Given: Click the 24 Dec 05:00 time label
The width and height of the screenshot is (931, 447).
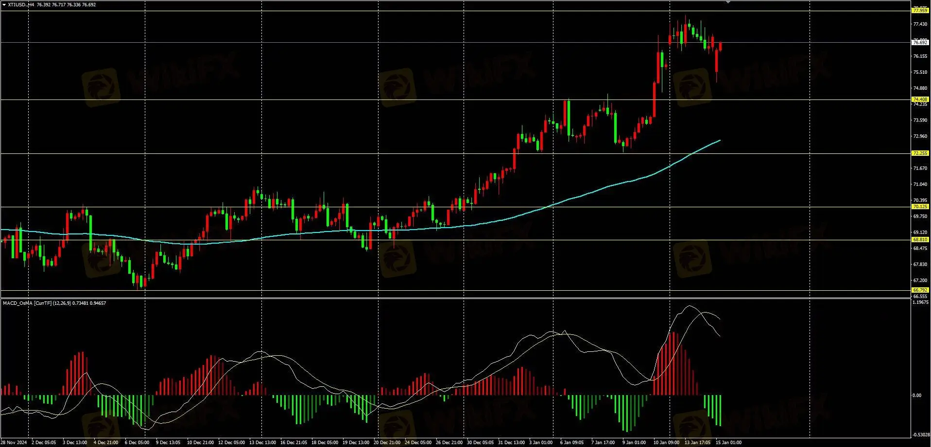Looking at the screenshot, I should click(x=418, y=443).
